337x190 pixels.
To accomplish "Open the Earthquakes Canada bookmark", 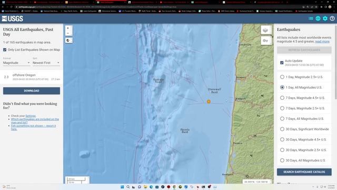I will [x=304, y=11].
